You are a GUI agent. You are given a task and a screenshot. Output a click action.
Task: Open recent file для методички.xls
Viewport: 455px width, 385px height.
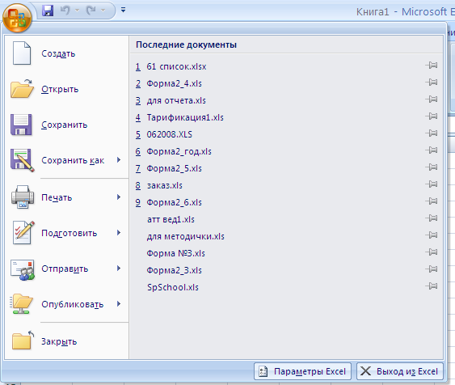185,236
